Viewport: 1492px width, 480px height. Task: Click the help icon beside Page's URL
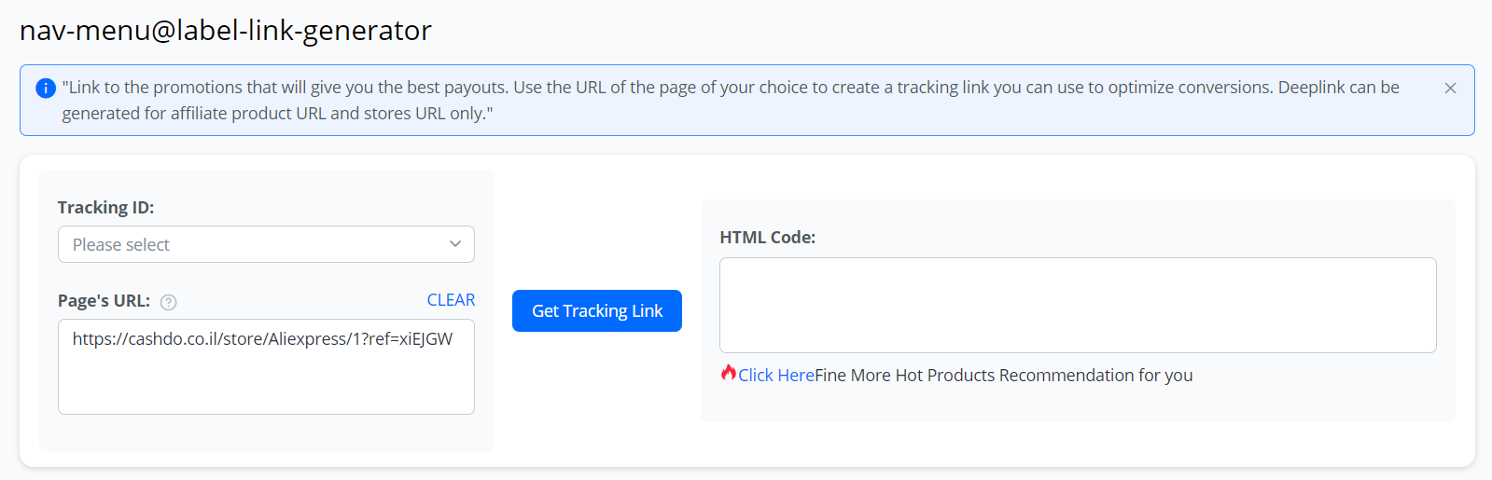coord(168,302)
